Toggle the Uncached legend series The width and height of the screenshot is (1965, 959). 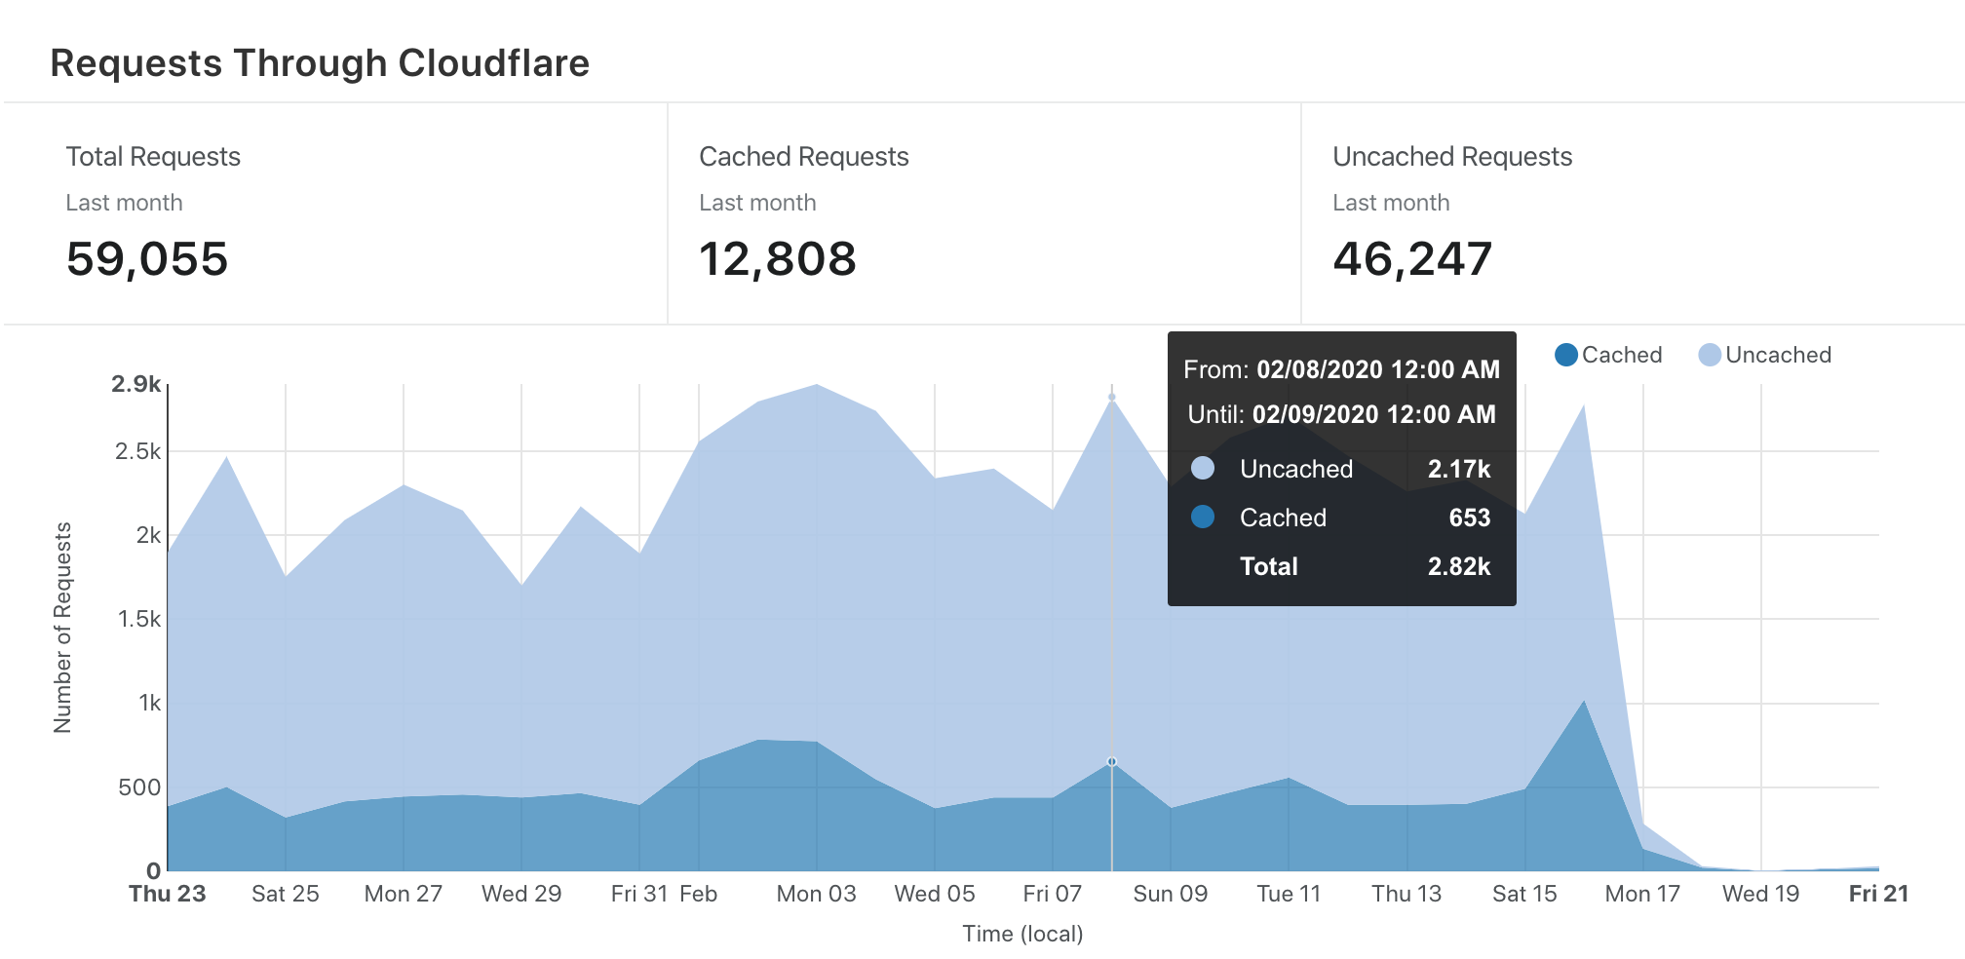(x=1764, y=355)
